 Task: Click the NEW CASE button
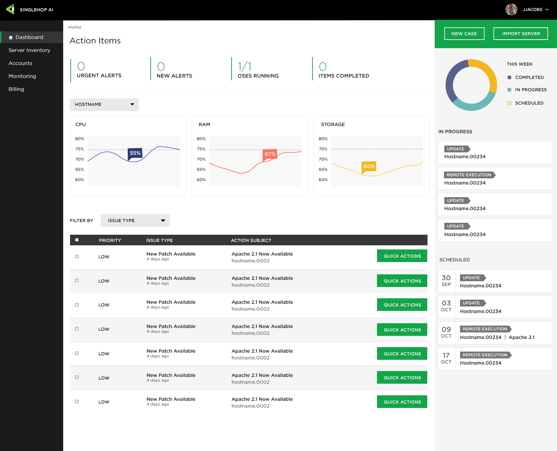point(464,33)
